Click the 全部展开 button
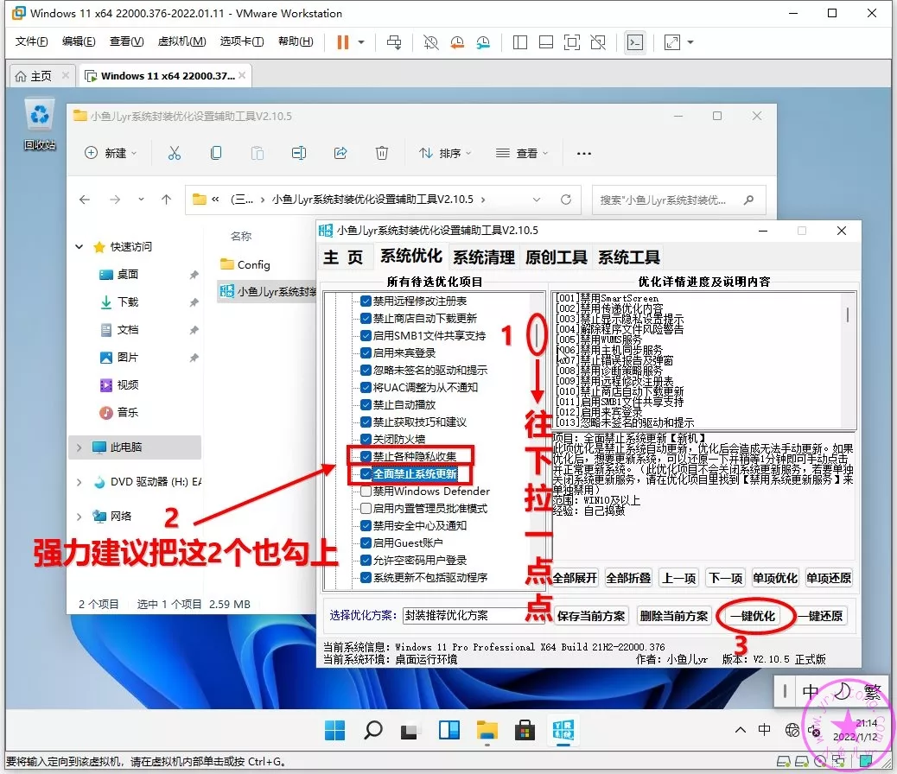897x774 pixels. tap(576, 578)
